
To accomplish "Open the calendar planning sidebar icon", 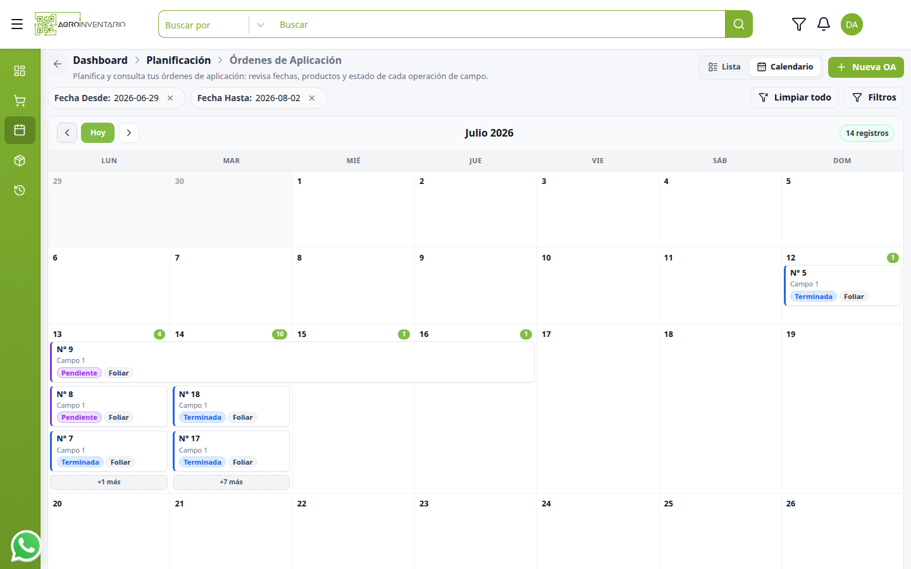I will point(20,130).
